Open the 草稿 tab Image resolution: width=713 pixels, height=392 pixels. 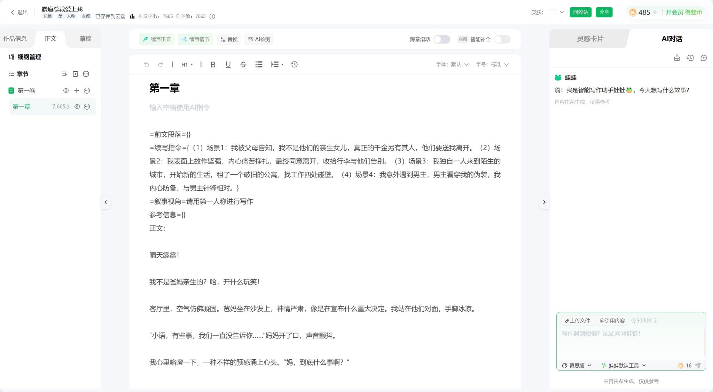click(85, 39)
